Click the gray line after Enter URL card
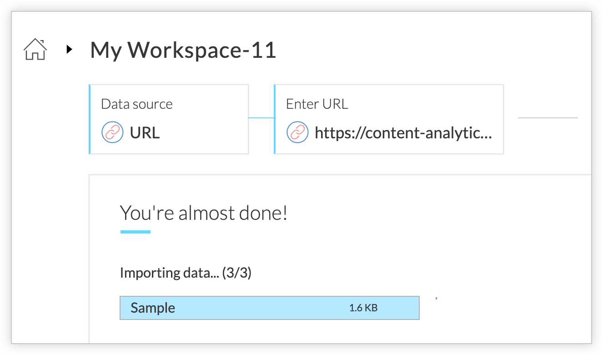 pos(548,118)
